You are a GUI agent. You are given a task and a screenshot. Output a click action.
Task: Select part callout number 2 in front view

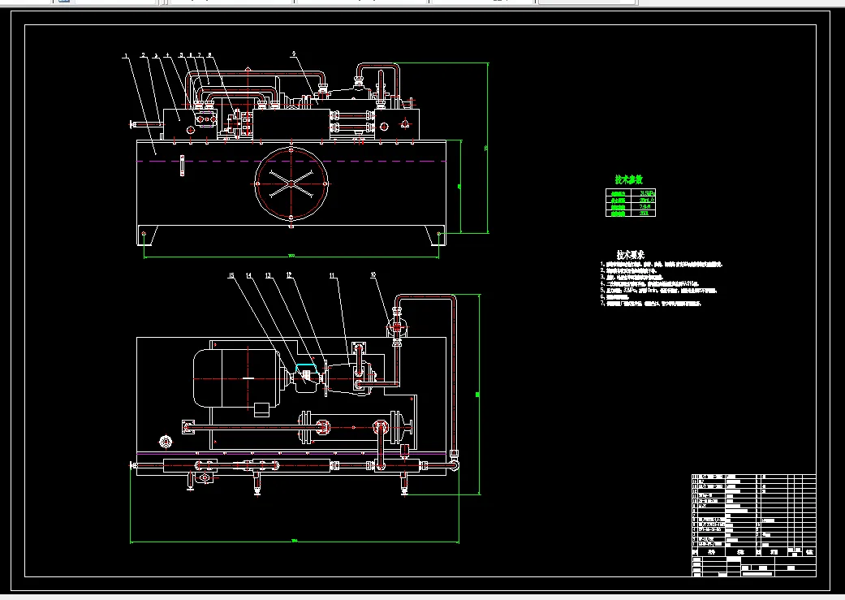143,55
